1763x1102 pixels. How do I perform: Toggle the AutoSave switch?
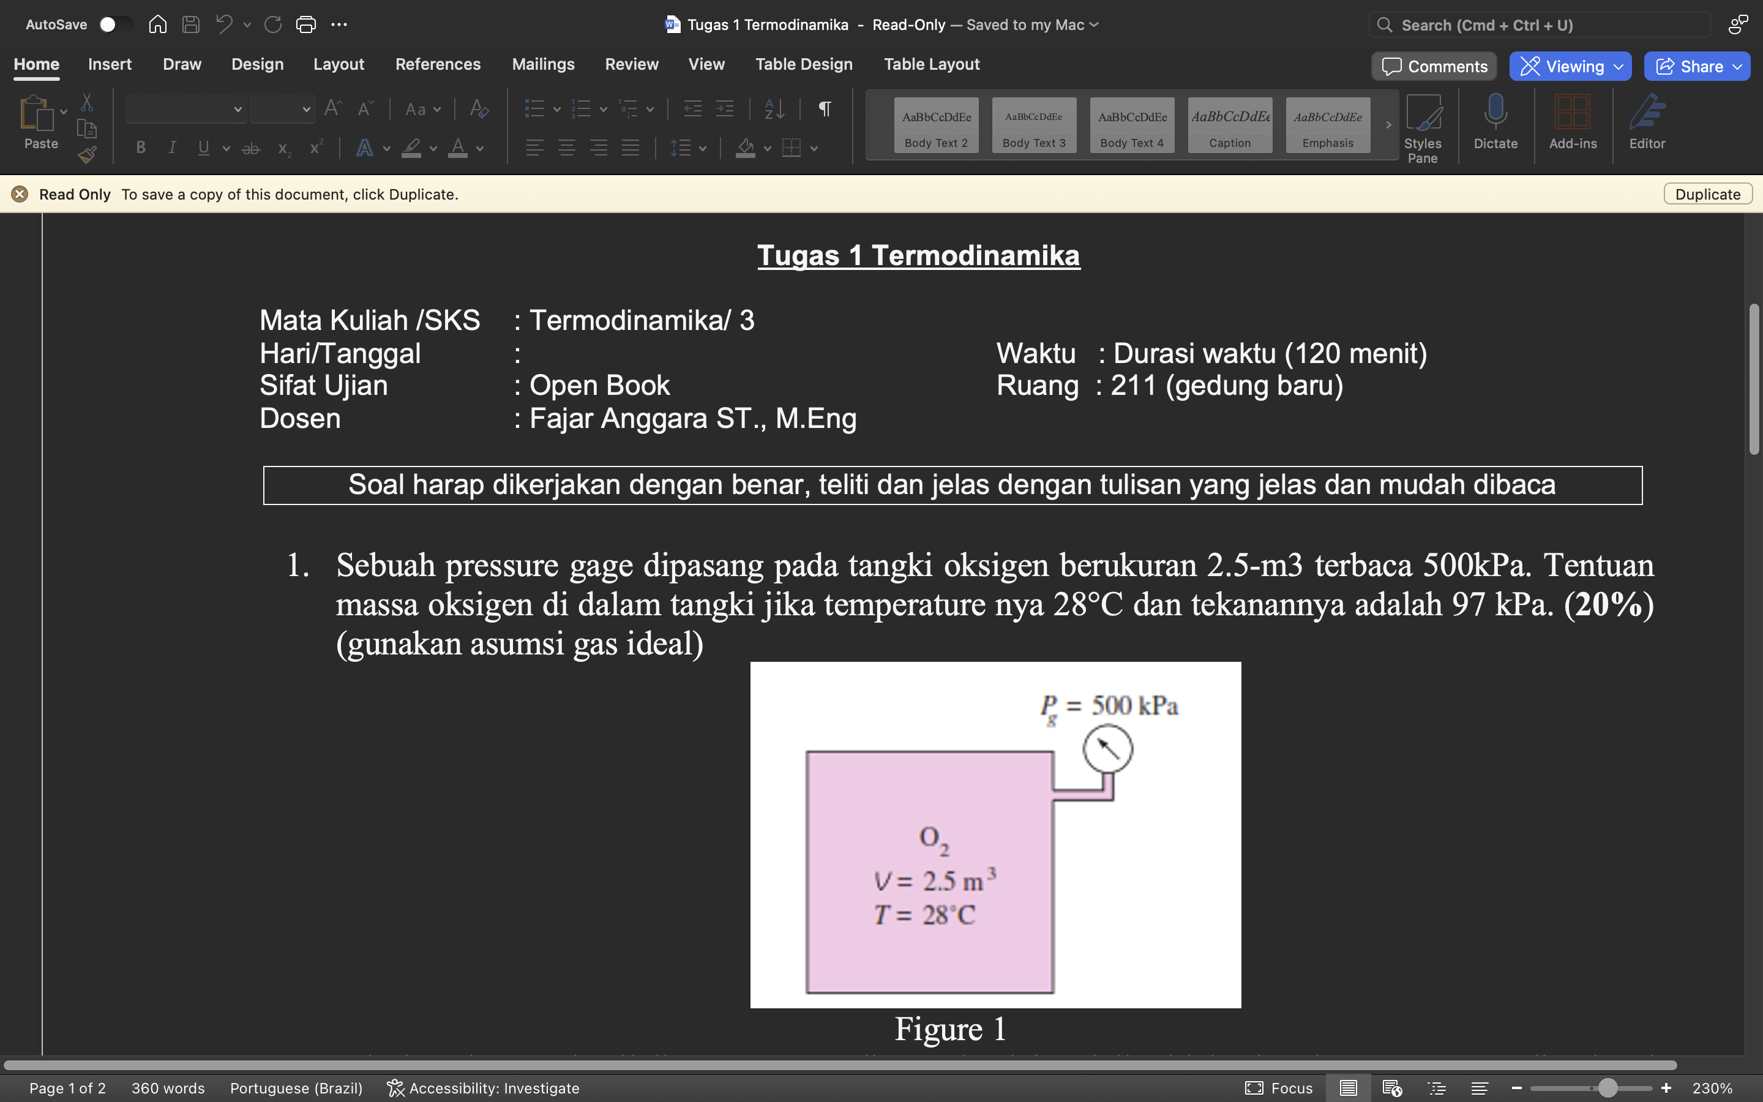115,24
